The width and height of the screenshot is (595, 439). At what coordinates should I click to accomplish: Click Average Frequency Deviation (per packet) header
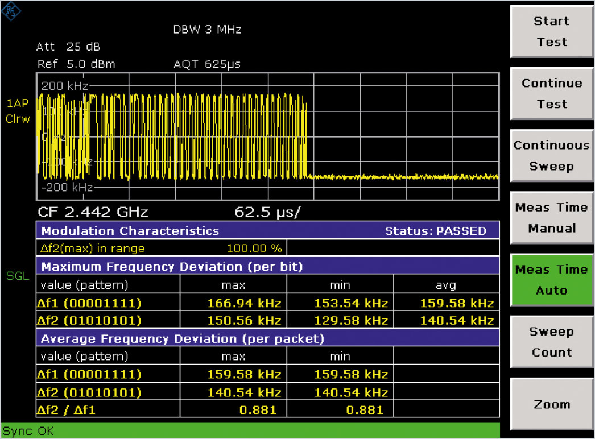(183, 338)
